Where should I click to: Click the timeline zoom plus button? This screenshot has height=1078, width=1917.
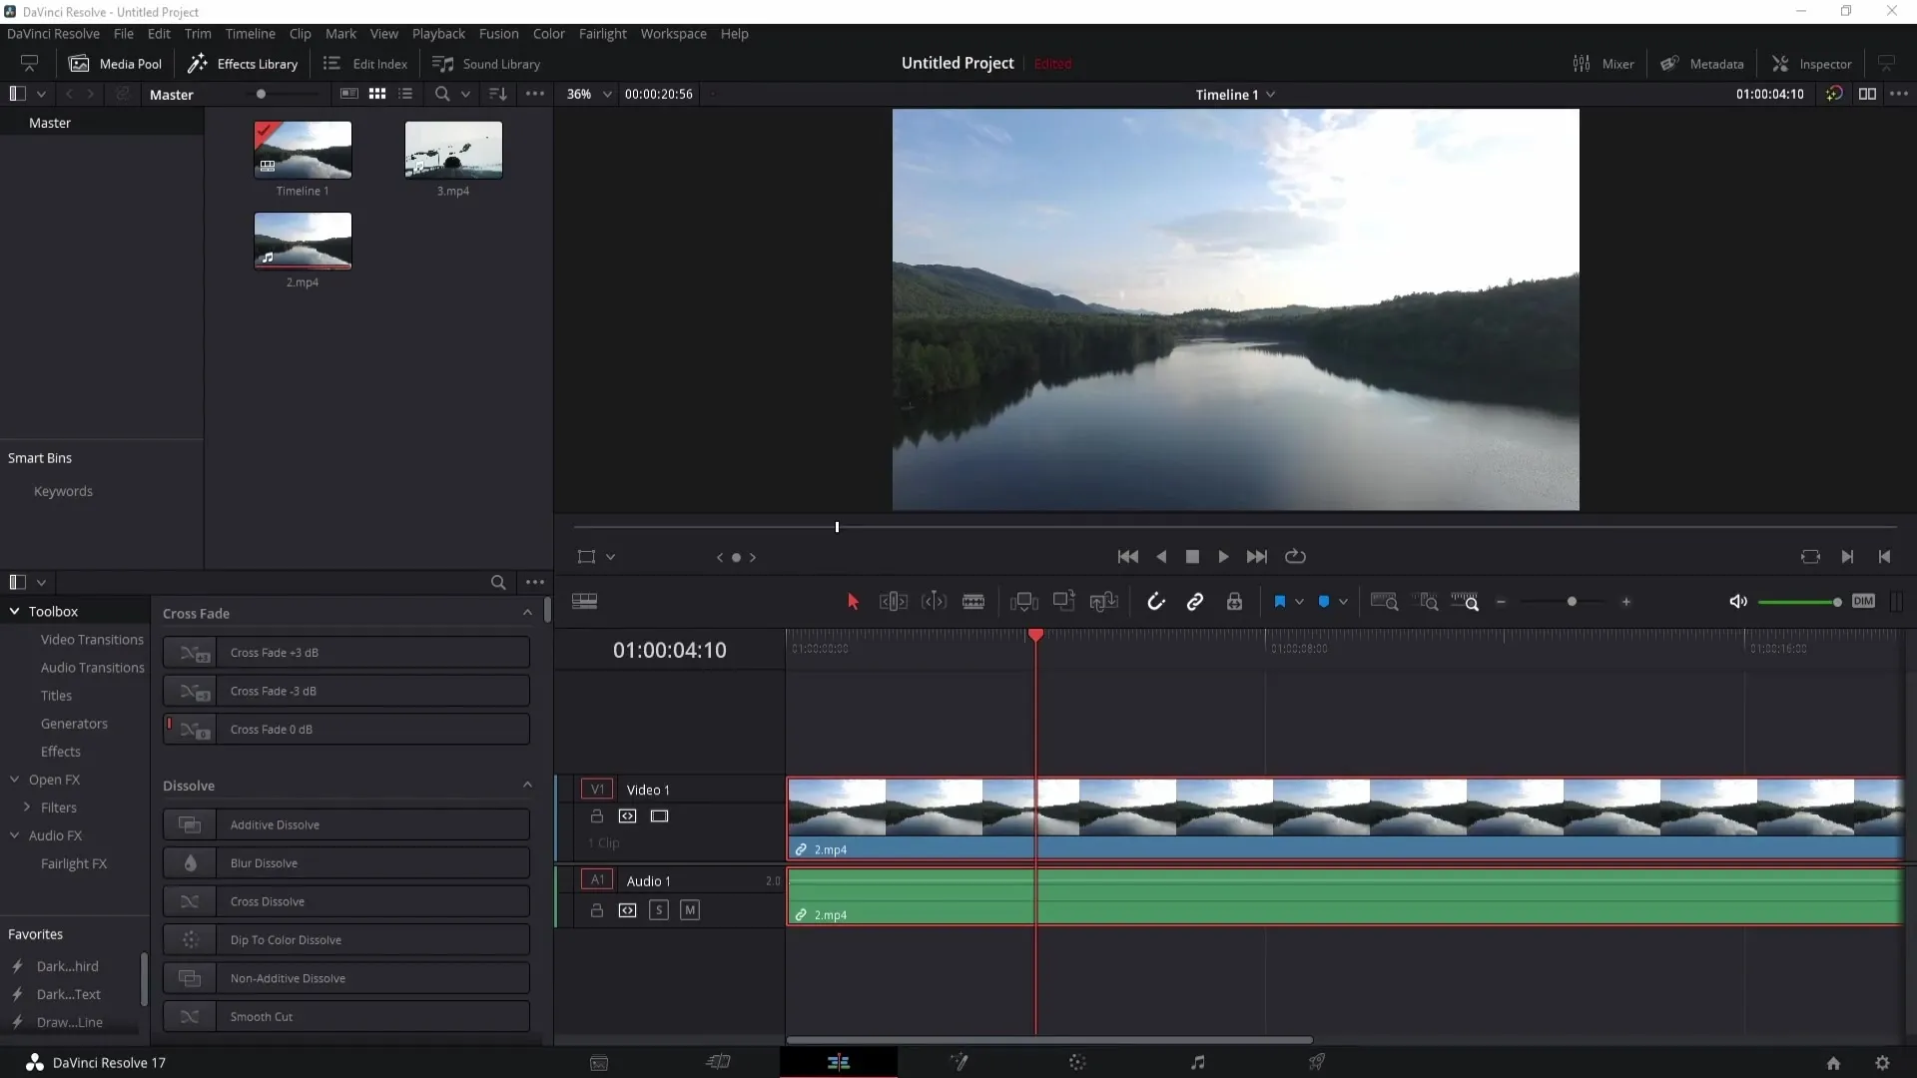[x=1626, y=602]
